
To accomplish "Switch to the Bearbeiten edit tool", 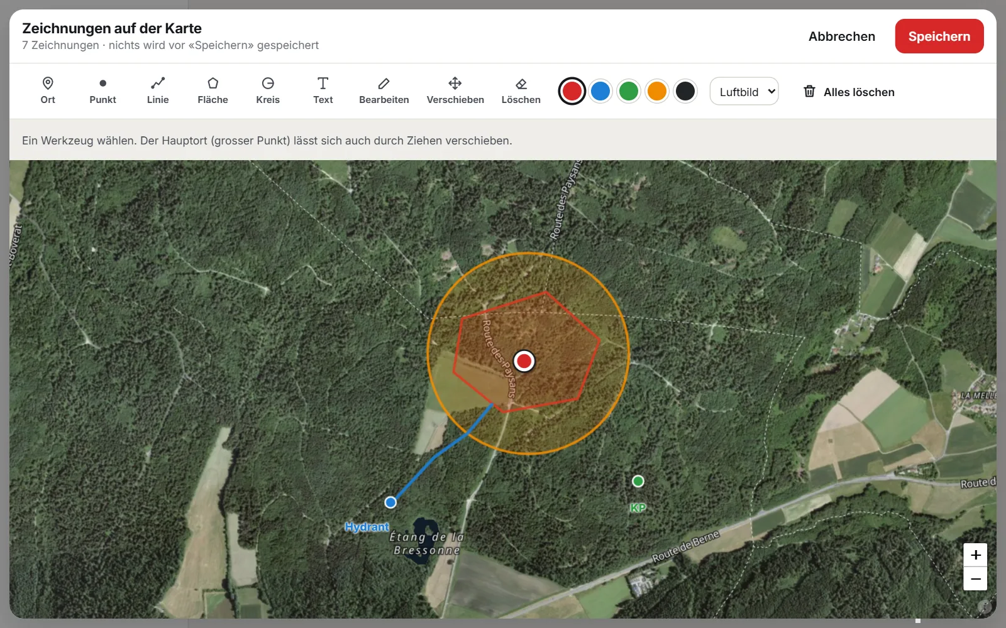I will [384, 91].
